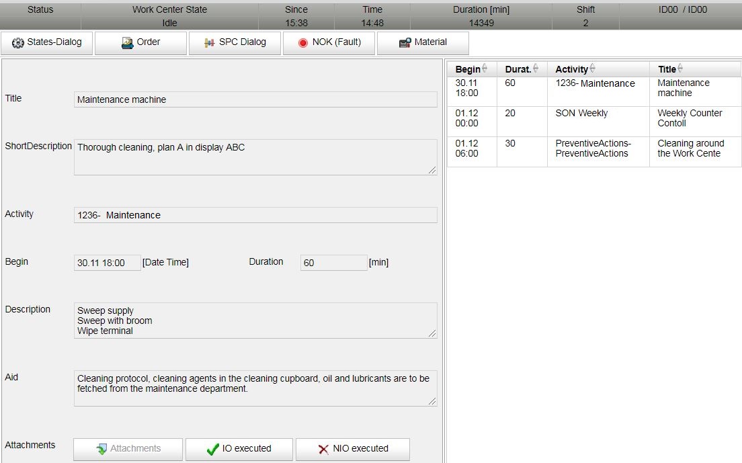
Task: Click the 'ID00 / ID00' header text
Action: coord(682,9)
